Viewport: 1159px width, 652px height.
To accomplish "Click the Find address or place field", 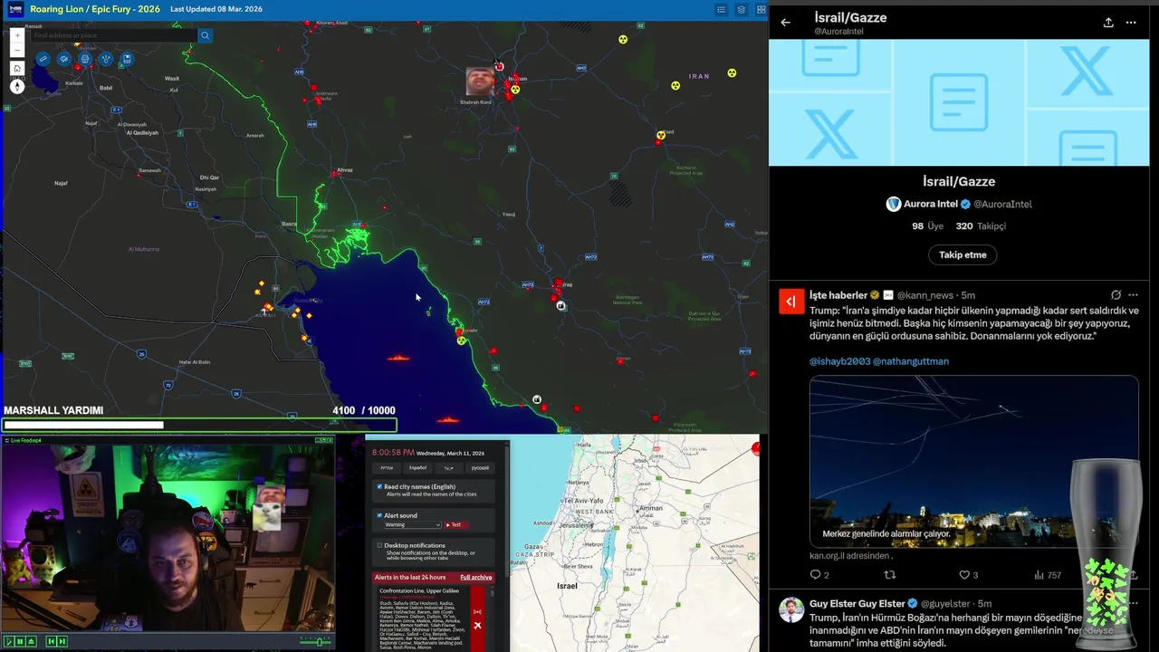I will [113, 35].
